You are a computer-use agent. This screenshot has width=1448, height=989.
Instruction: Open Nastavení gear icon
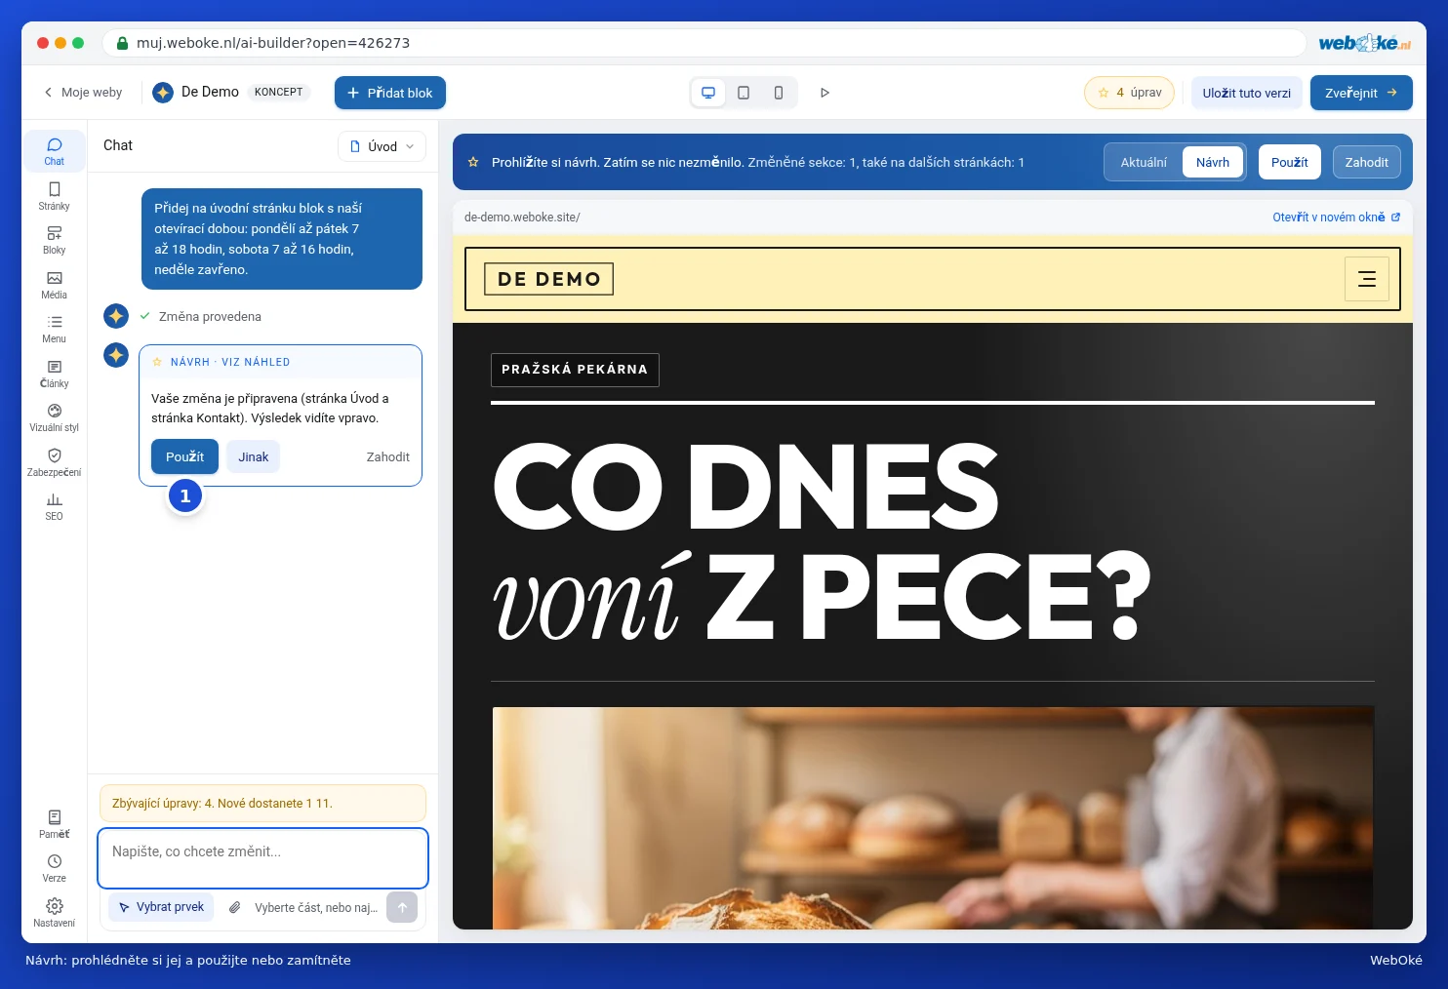tap(54, 913)
